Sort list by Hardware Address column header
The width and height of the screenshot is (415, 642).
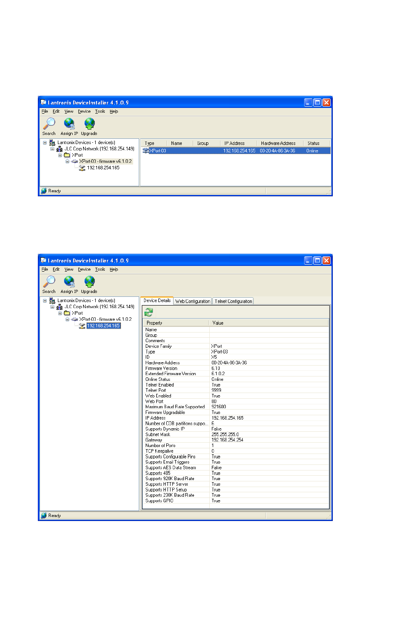tap(280, 143)
